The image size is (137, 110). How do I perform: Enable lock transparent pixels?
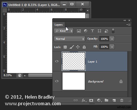pyautogui.click(x=65, y=47)
